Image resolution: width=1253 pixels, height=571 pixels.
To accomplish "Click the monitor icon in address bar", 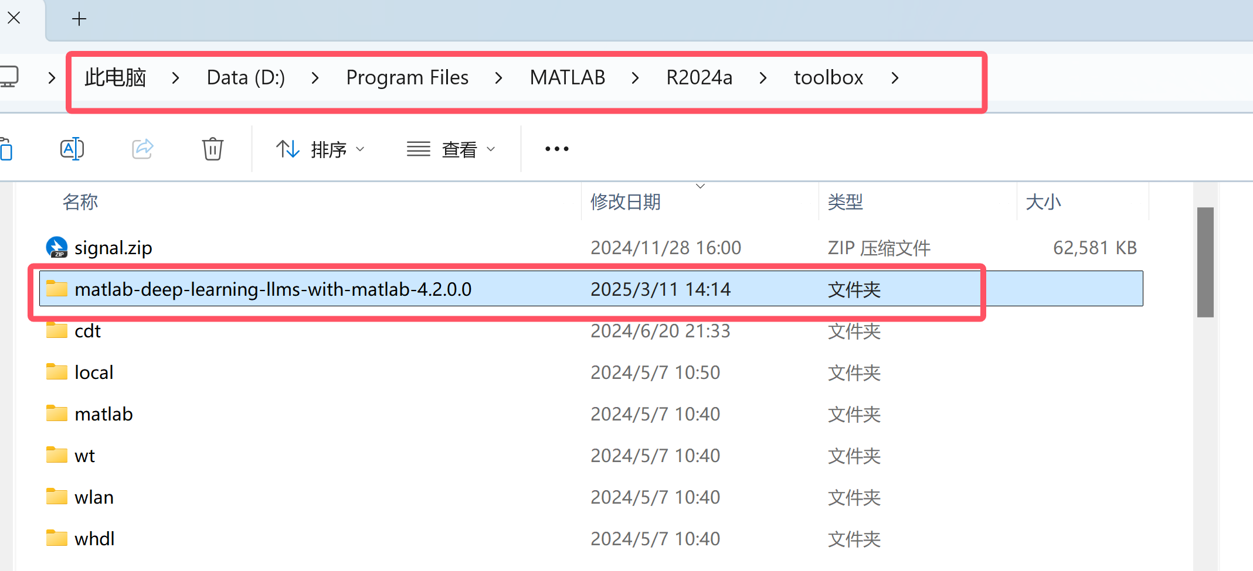I will (x=9, y=77).
